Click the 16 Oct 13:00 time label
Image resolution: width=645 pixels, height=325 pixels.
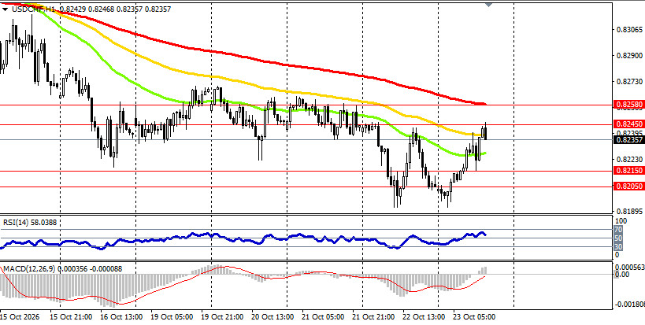click(x=121, y=317)
